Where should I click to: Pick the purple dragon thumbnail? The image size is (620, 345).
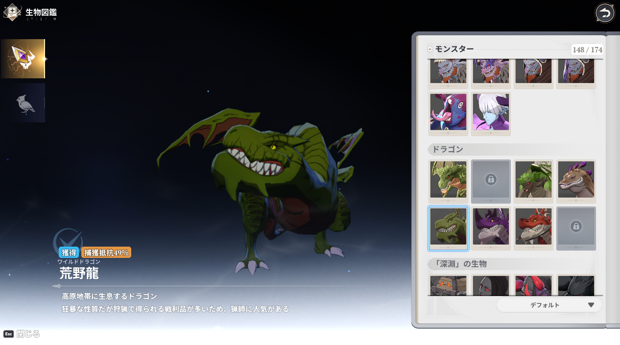tap(491, 227)
